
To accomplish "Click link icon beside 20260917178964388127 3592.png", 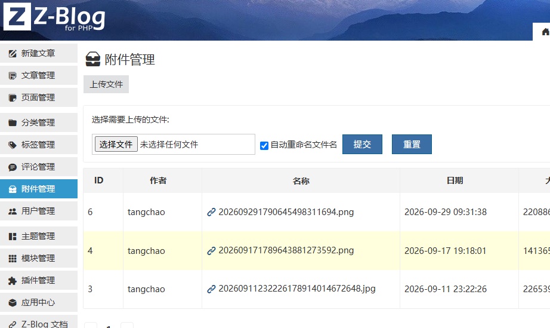I will 211,251.
